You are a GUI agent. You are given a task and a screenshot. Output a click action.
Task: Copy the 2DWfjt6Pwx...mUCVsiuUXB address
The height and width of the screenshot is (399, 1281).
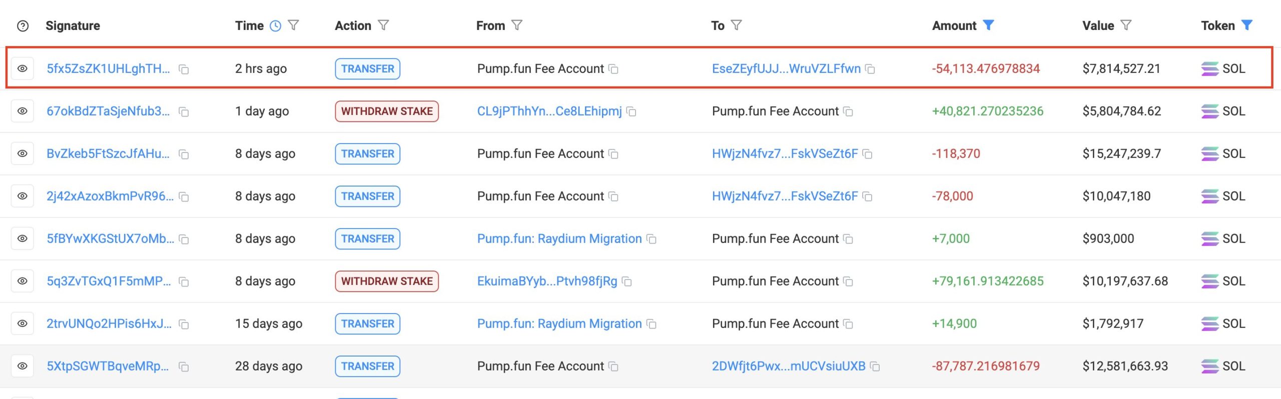click(x=875, y=367)
